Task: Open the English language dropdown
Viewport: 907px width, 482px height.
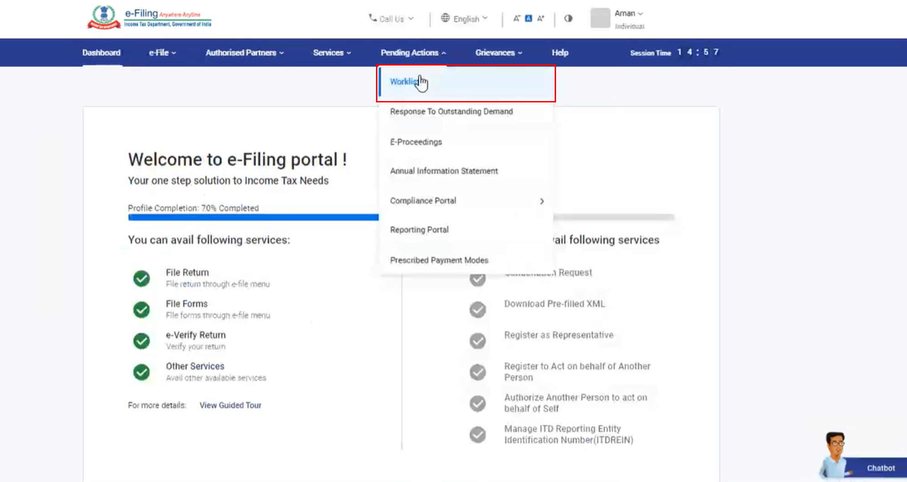Action: pos(464,19)
